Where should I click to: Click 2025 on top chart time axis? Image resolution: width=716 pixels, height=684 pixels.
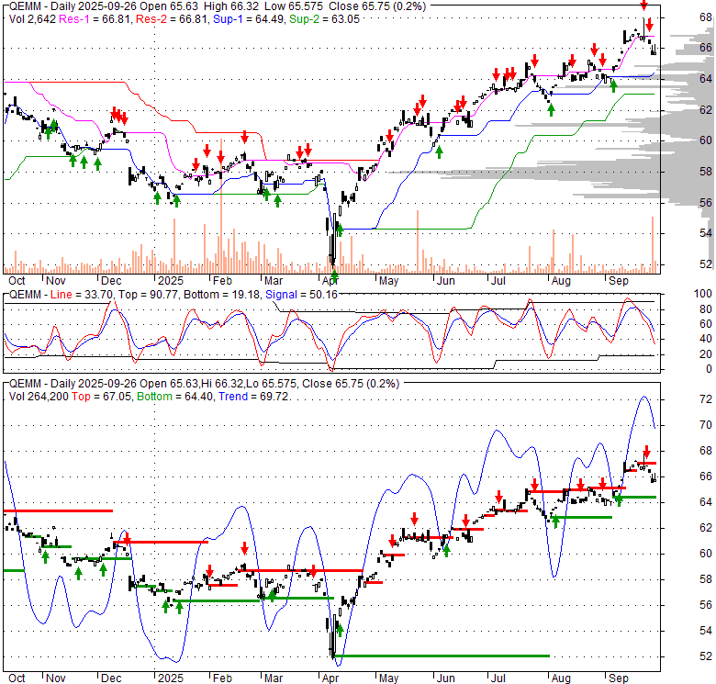(171, 281)
